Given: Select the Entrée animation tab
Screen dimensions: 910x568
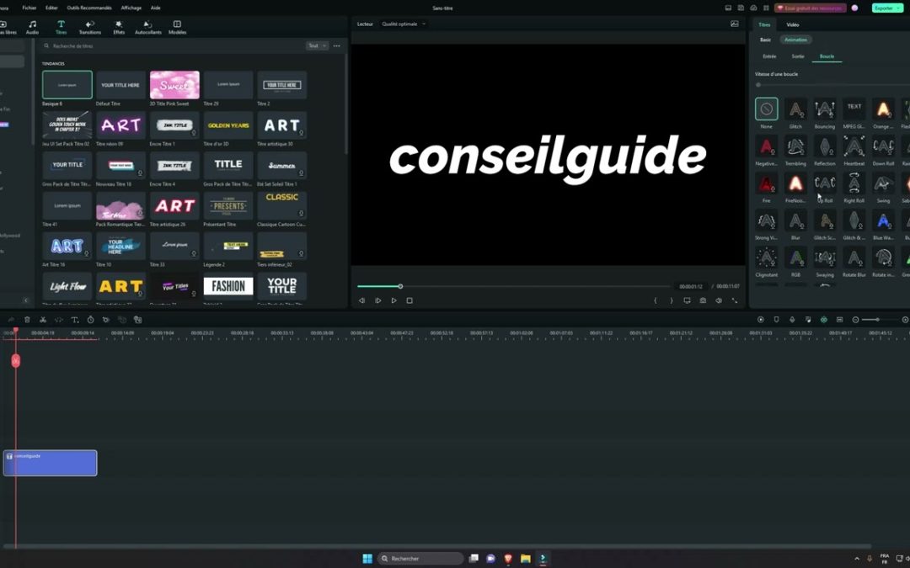Looking at the screenshot, I should (x=769, y=56).
